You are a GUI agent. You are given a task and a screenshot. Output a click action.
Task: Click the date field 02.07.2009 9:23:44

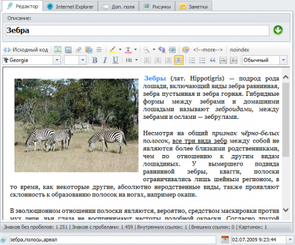[258, 240]
